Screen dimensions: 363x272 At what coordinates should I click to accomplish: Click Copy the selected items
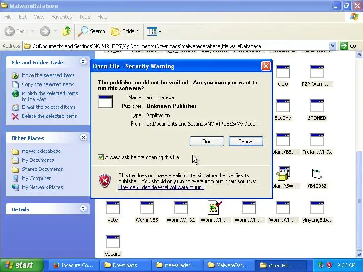tap(48, 84)
